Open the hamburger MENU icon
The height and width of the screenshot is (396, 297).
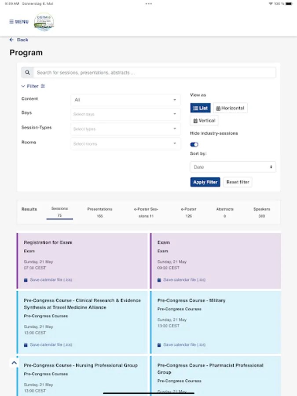point(12,22)
